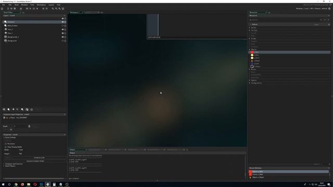Open the Build menu
Viewport: 333px width, 187px height.
tap(17, 5)
